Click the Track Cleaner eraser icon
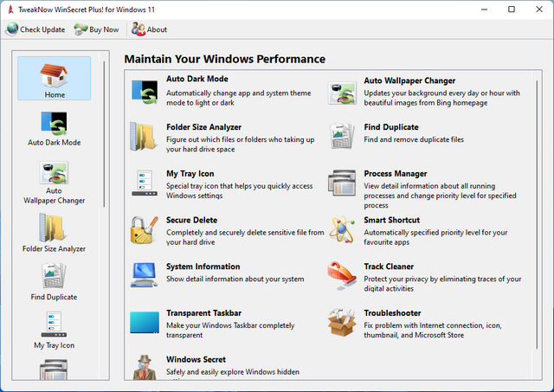Viewport: 554px width, 392px height. (x=341, y=277)
